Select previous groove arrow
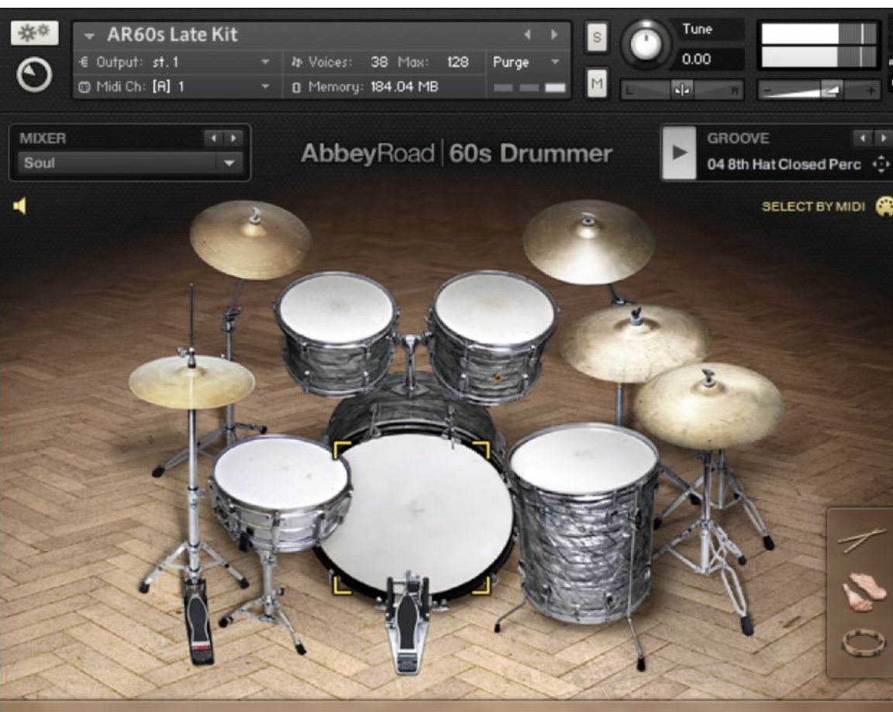This screenshot has height=712, width=893. pyautogui.click(x=863, y=138)
